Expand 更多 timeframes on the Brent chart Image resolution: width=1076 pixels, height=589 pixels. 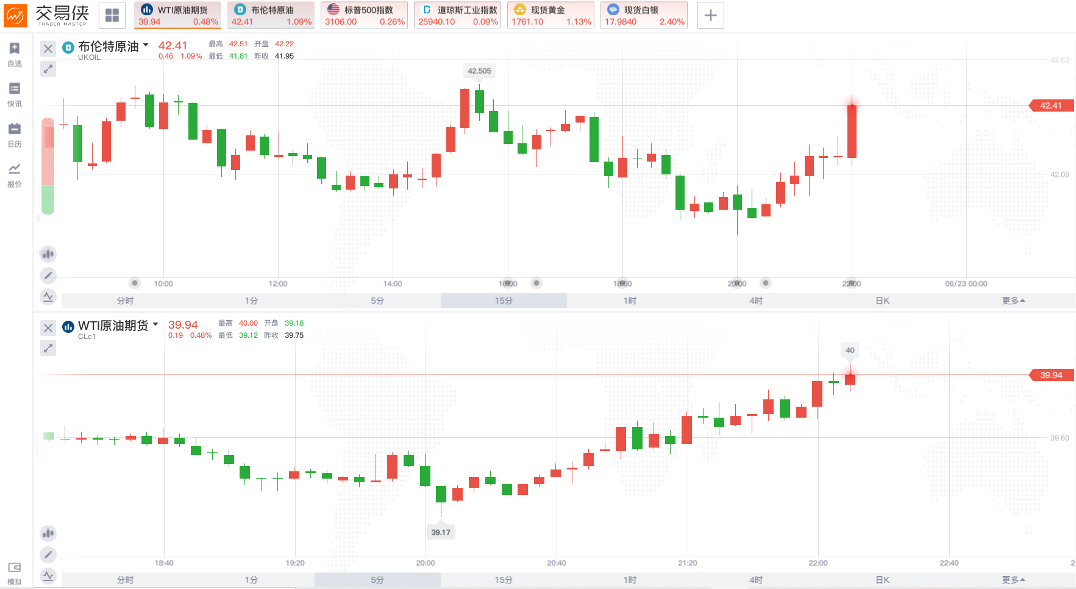point(1013,301)
